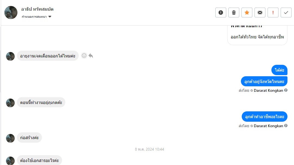This screenshot has width=294, height=165.
Task: Click the message ตอนนี้ทำงานอยู่ภูเก็ตค้ะ
Action: pos(41,103)
